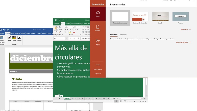This screenshot has width=197, height=111.
Task: Undo the last action in Excel
Action: 59,20
